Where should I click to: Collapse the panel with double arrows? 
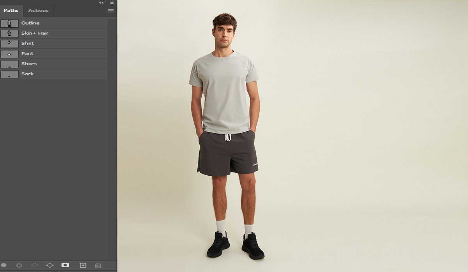(102, 3)
